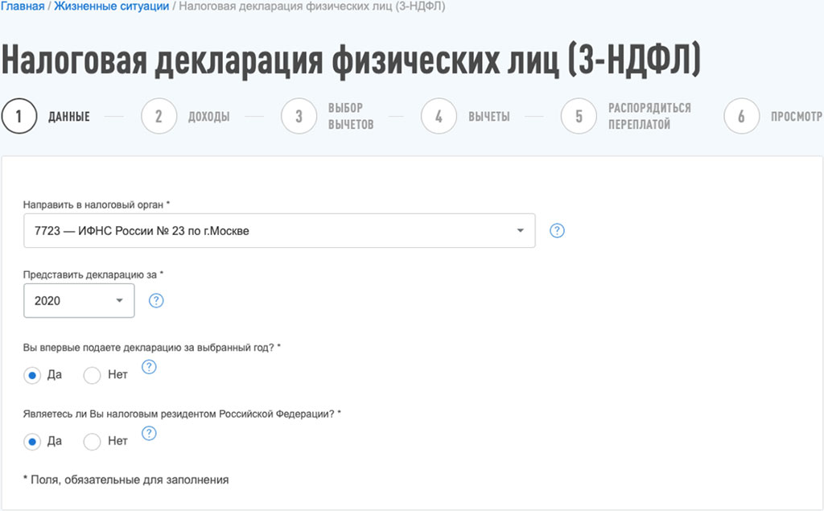
Task: Click help icon next to tax authority field
Action: 557,231
